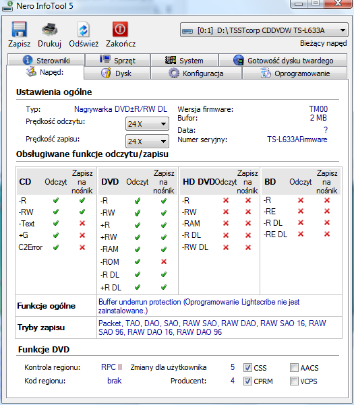Click the Gotowość dysku twardego icon
This screenshot has height=405, width=354.
click(239, 60)
